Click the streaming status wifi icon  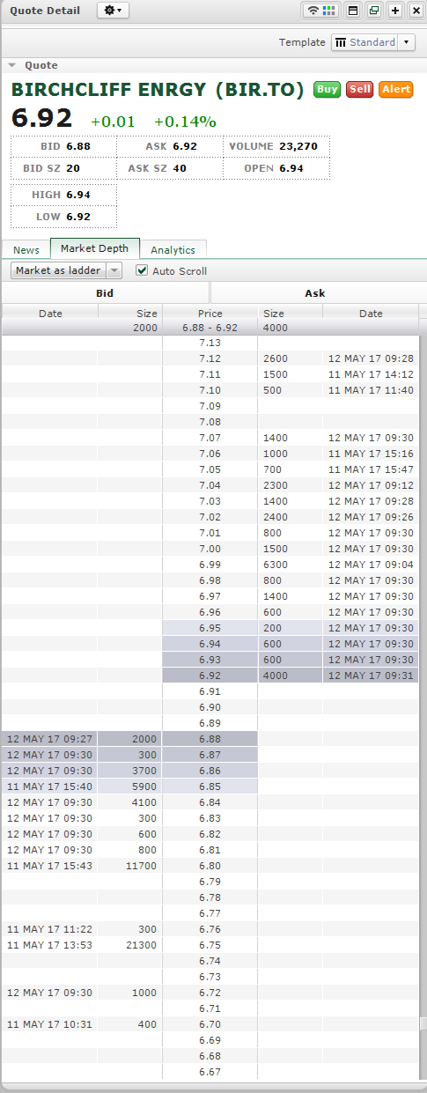coord(313,11)
